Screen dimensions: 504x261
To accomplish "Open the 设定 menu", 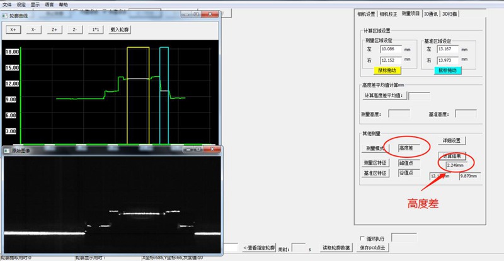I will [21, 4].
